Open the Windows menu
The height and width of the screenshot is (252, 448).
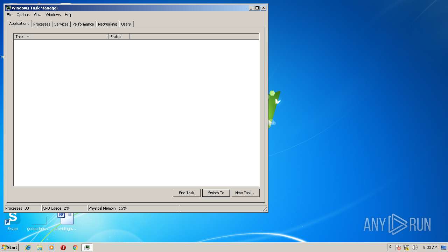click(53, 15)
